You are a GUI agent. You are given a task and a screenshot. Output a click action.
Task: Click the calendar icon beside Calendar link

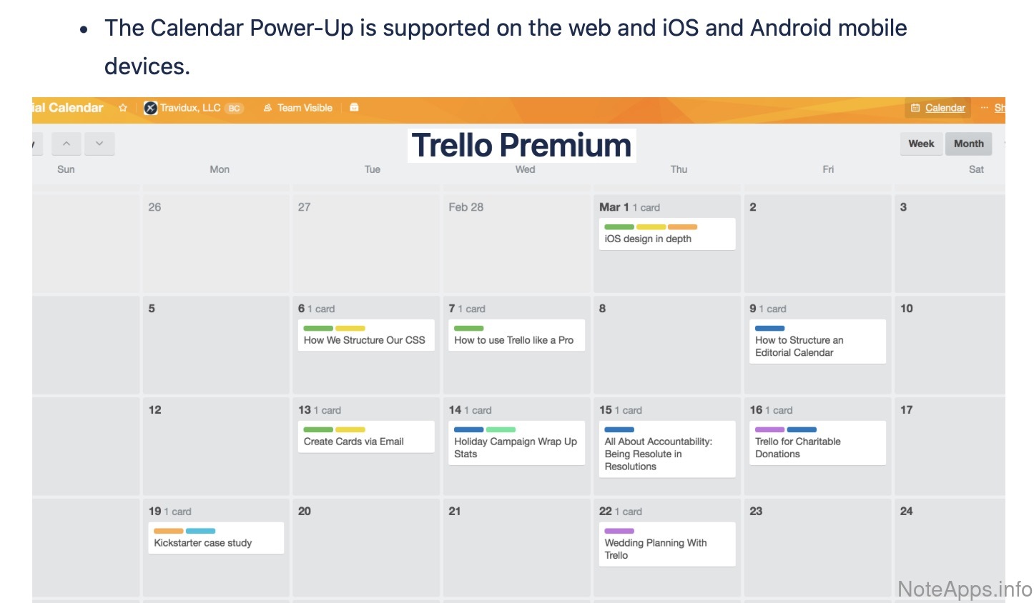point(915,108)
